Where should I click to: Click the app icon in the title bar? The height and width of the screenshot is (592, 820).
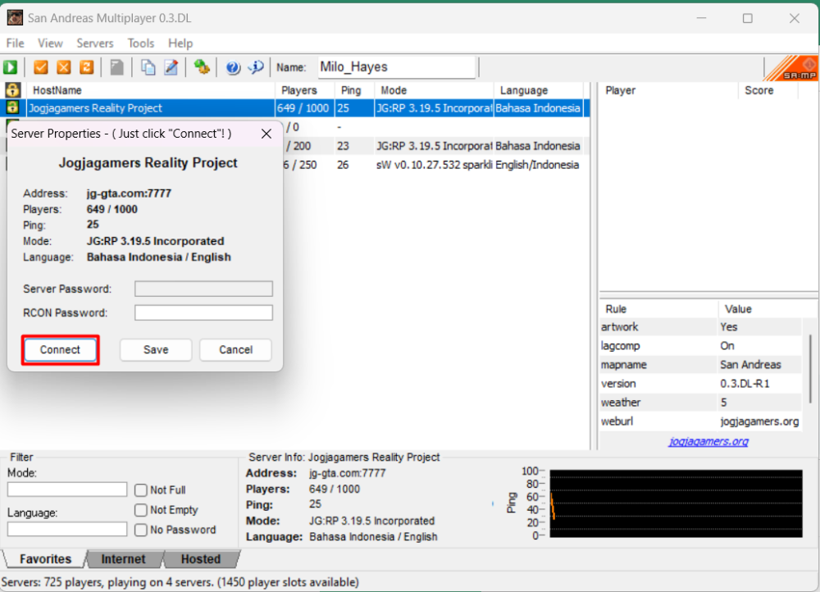point(15,18)
